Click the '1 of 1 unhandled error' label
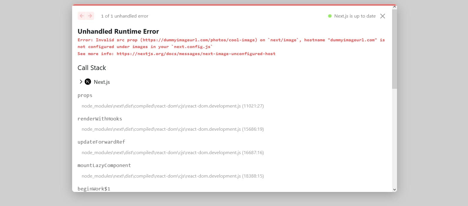 [125, 16]
